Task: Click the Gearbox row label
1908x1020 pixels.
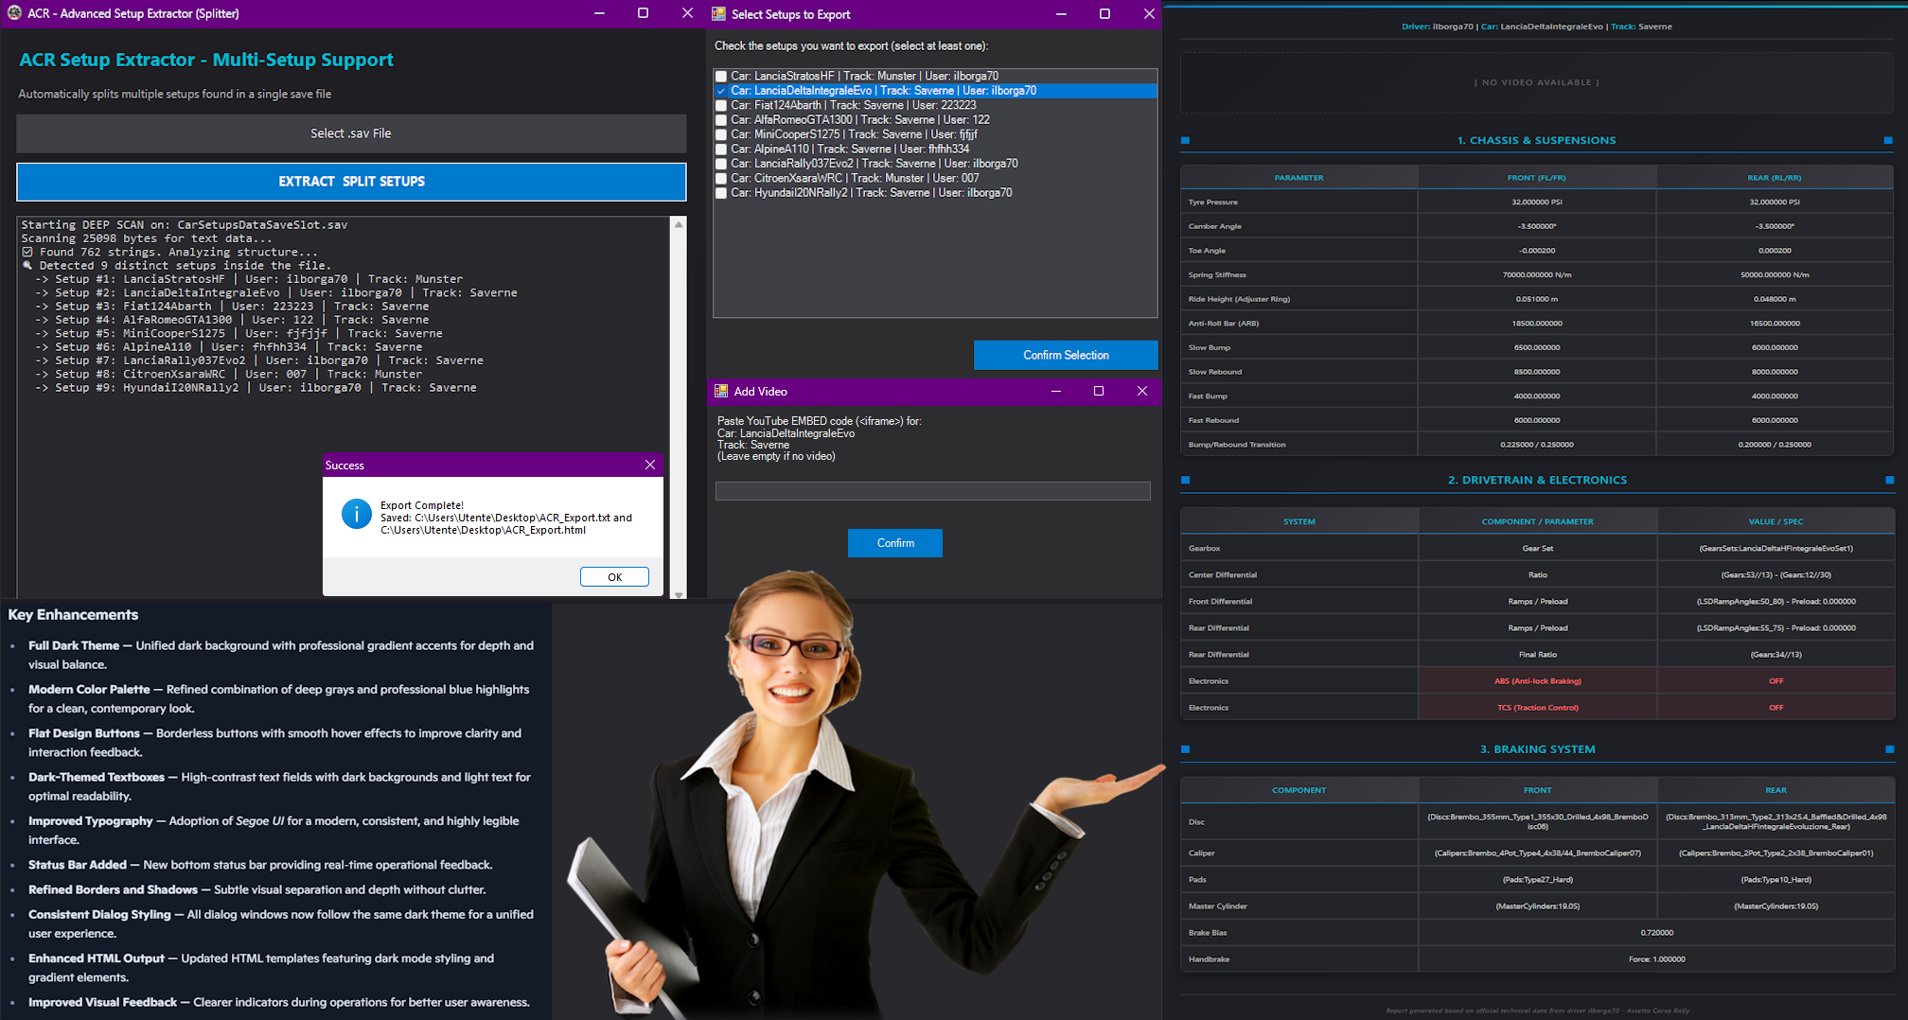Action: (x=1204, y=549)
